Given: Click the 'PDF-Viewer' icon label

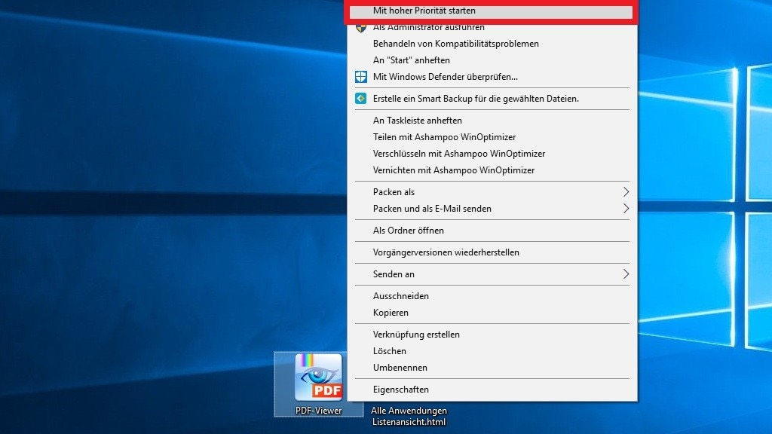Looking at the screenshot, I should click(x=319, y=411).
